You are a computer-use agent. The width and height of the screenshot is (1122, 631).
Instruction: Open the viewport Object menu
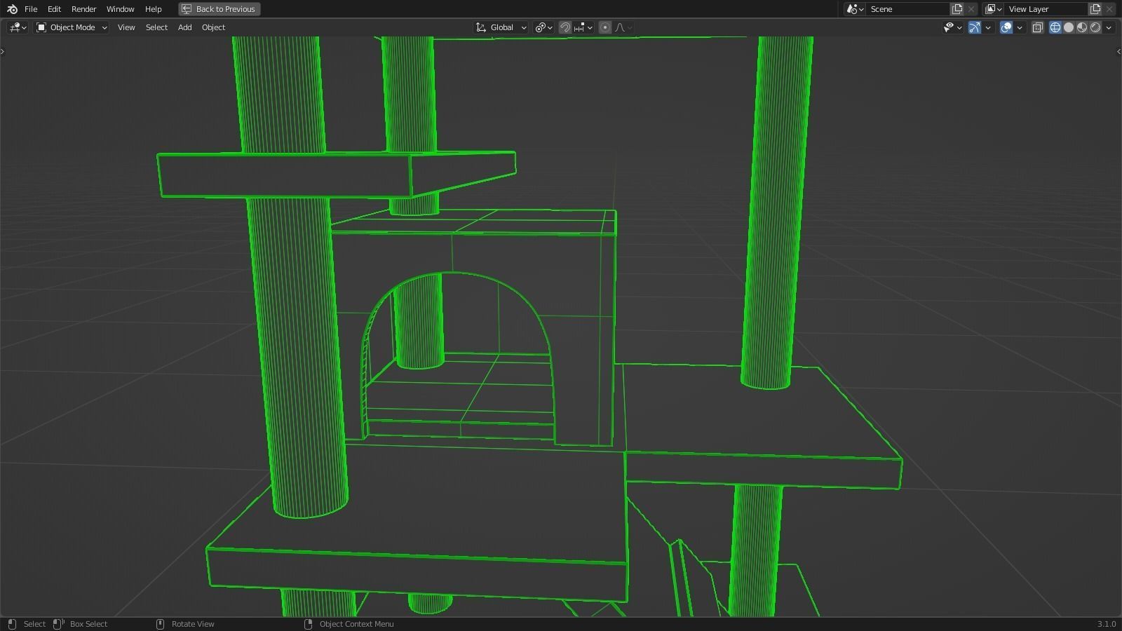(213, 27)
